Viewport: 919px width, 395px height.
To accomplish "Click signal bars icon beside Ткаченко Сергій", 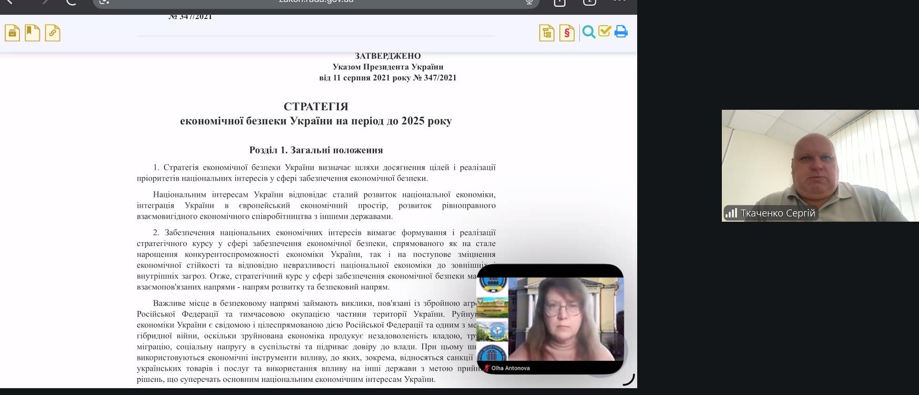I will [x=731, y=213].
